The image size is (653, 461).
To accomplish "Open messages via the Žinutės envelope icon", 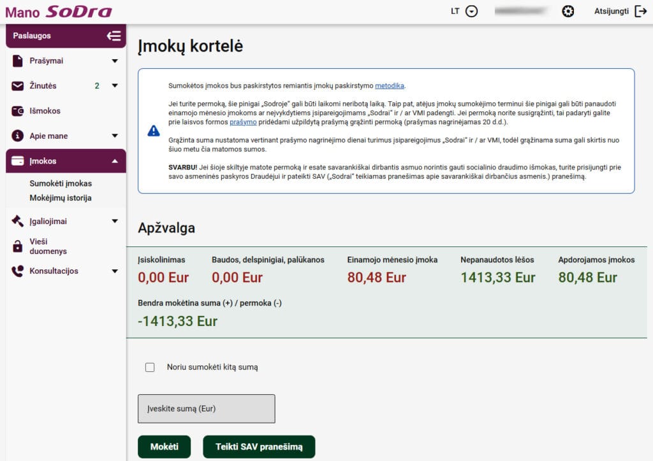I will pos(16,85).
